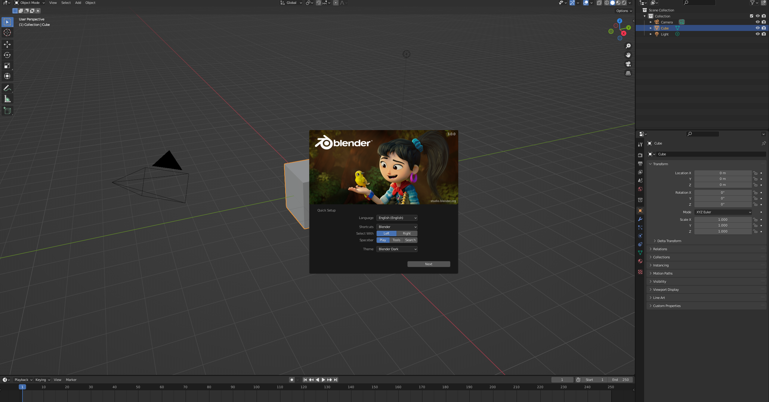The width and height of the screenshot is (769, 402).
Task: Activate the Rotate tool
Action: point(7,55)
